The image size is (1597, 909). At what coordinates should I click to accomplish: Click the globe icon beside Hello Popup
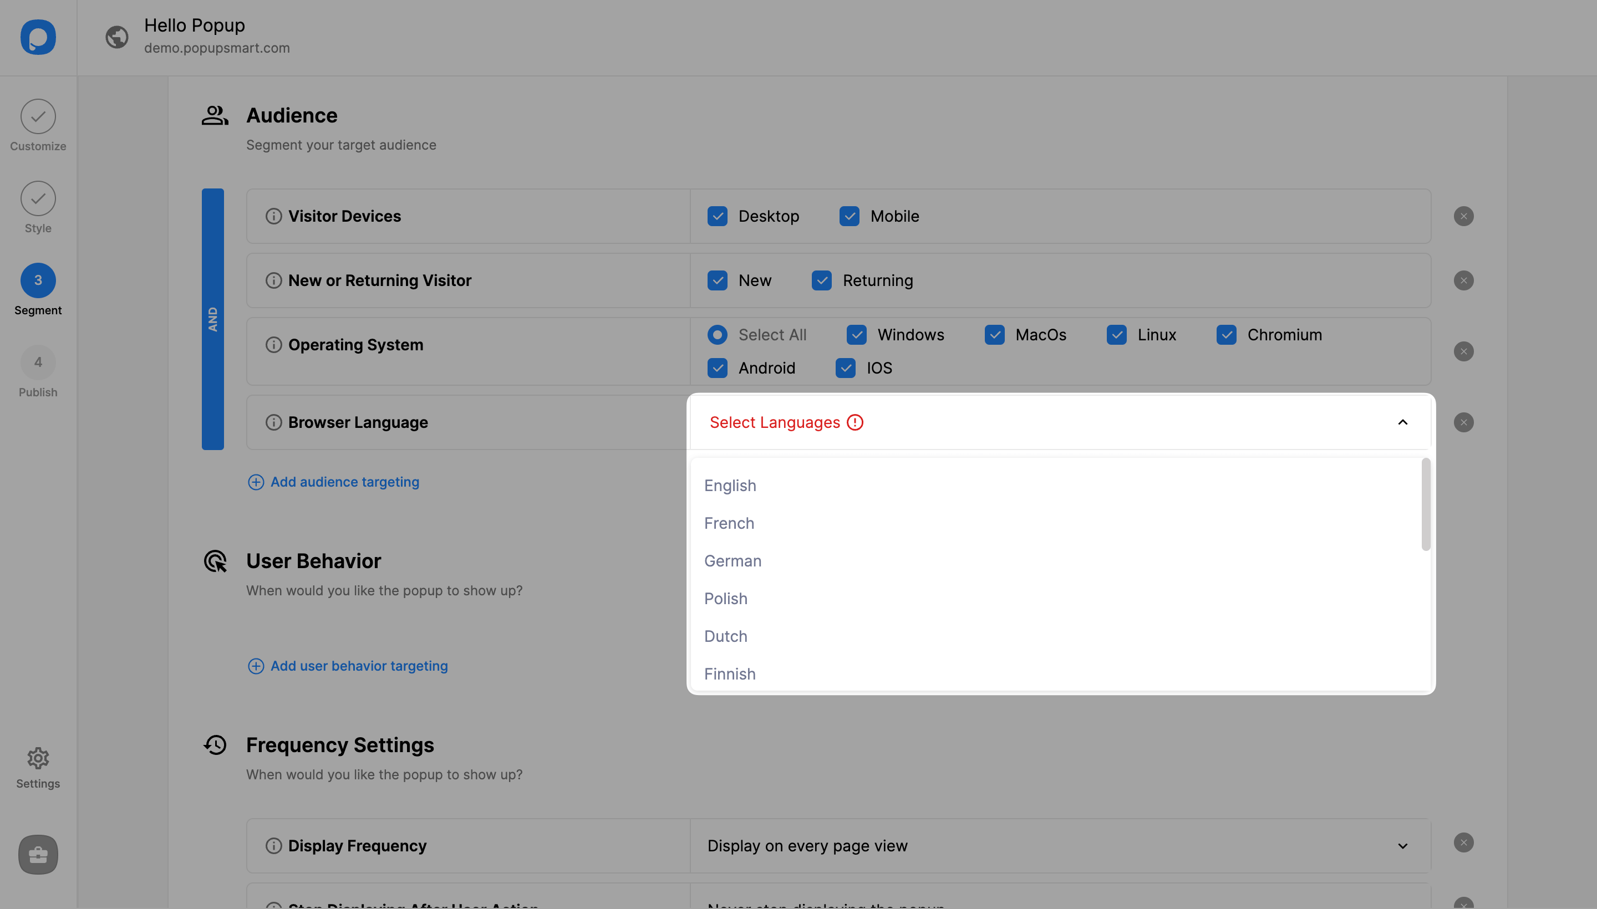[x=117, y=37]
